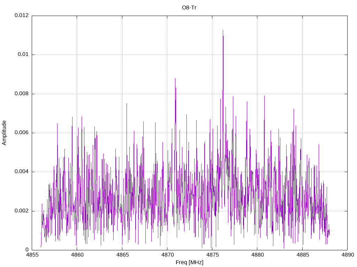Click the 0.01 y-axis tick label
The height and width of the screenshot is (267, 357).
point(23,55)
